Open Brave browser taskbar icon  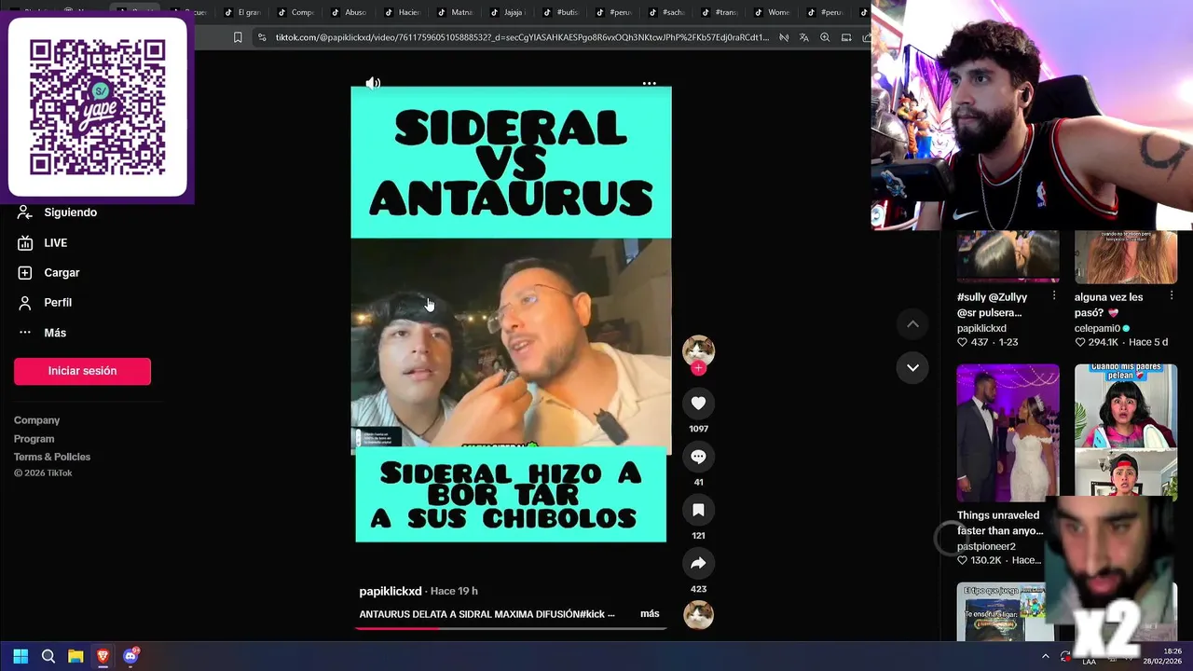(103, 656)
